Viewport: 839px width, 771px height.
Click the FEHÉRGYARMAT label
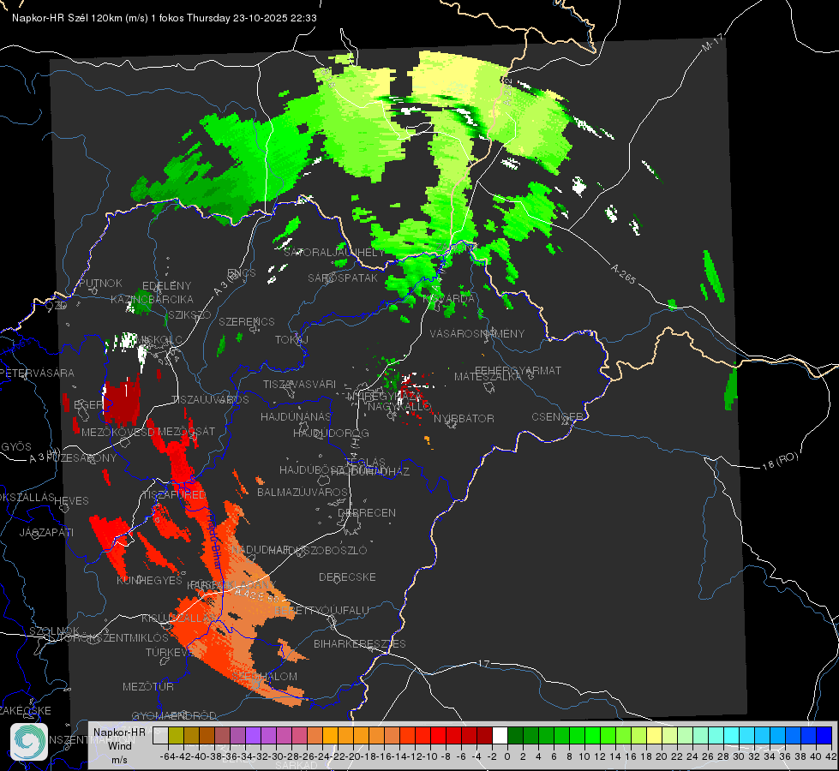[518, 370]
